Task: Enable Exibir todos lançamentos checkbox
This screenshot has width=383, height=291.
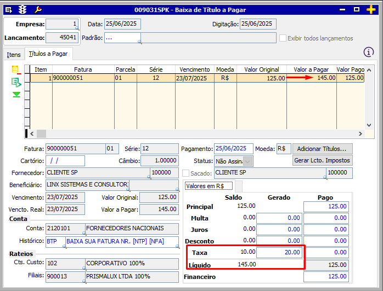Action: point(283,38)
